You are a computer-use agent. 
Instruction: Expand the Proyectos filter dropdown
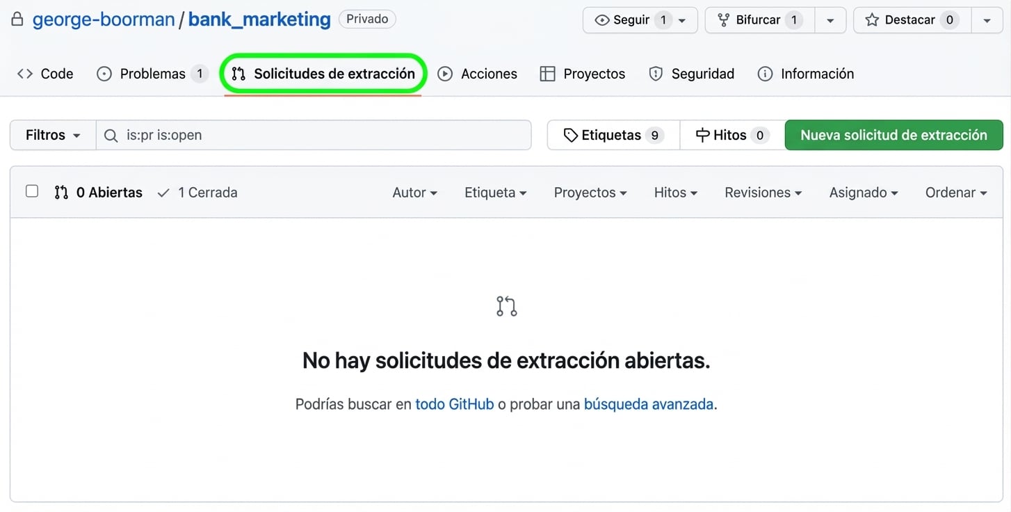tap(590, 193)
